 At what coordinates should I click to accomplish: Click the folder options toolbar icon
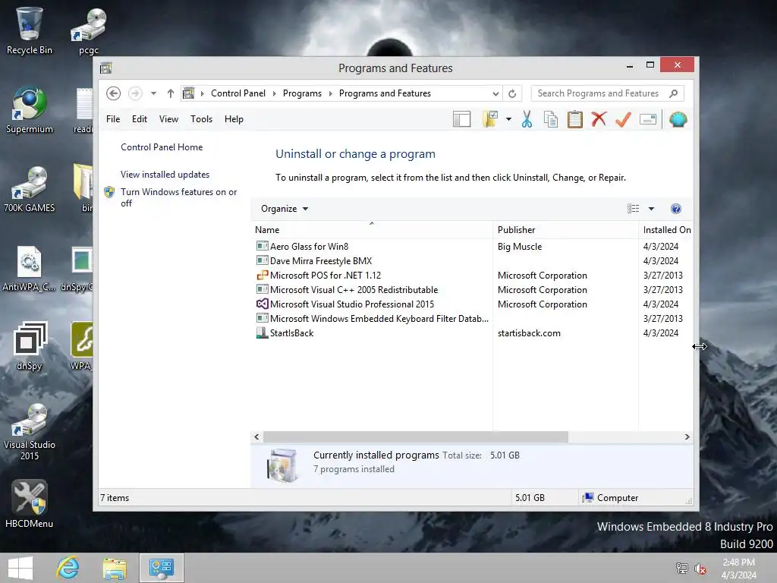489,119
